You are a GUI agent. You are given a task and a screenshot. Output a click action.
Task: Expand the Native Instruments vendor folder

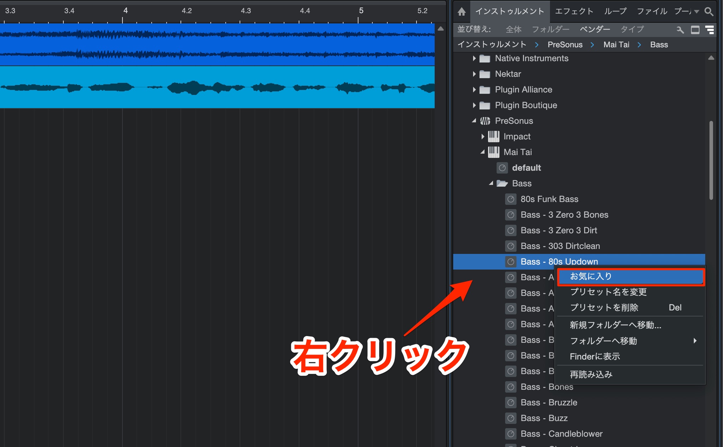474,58
